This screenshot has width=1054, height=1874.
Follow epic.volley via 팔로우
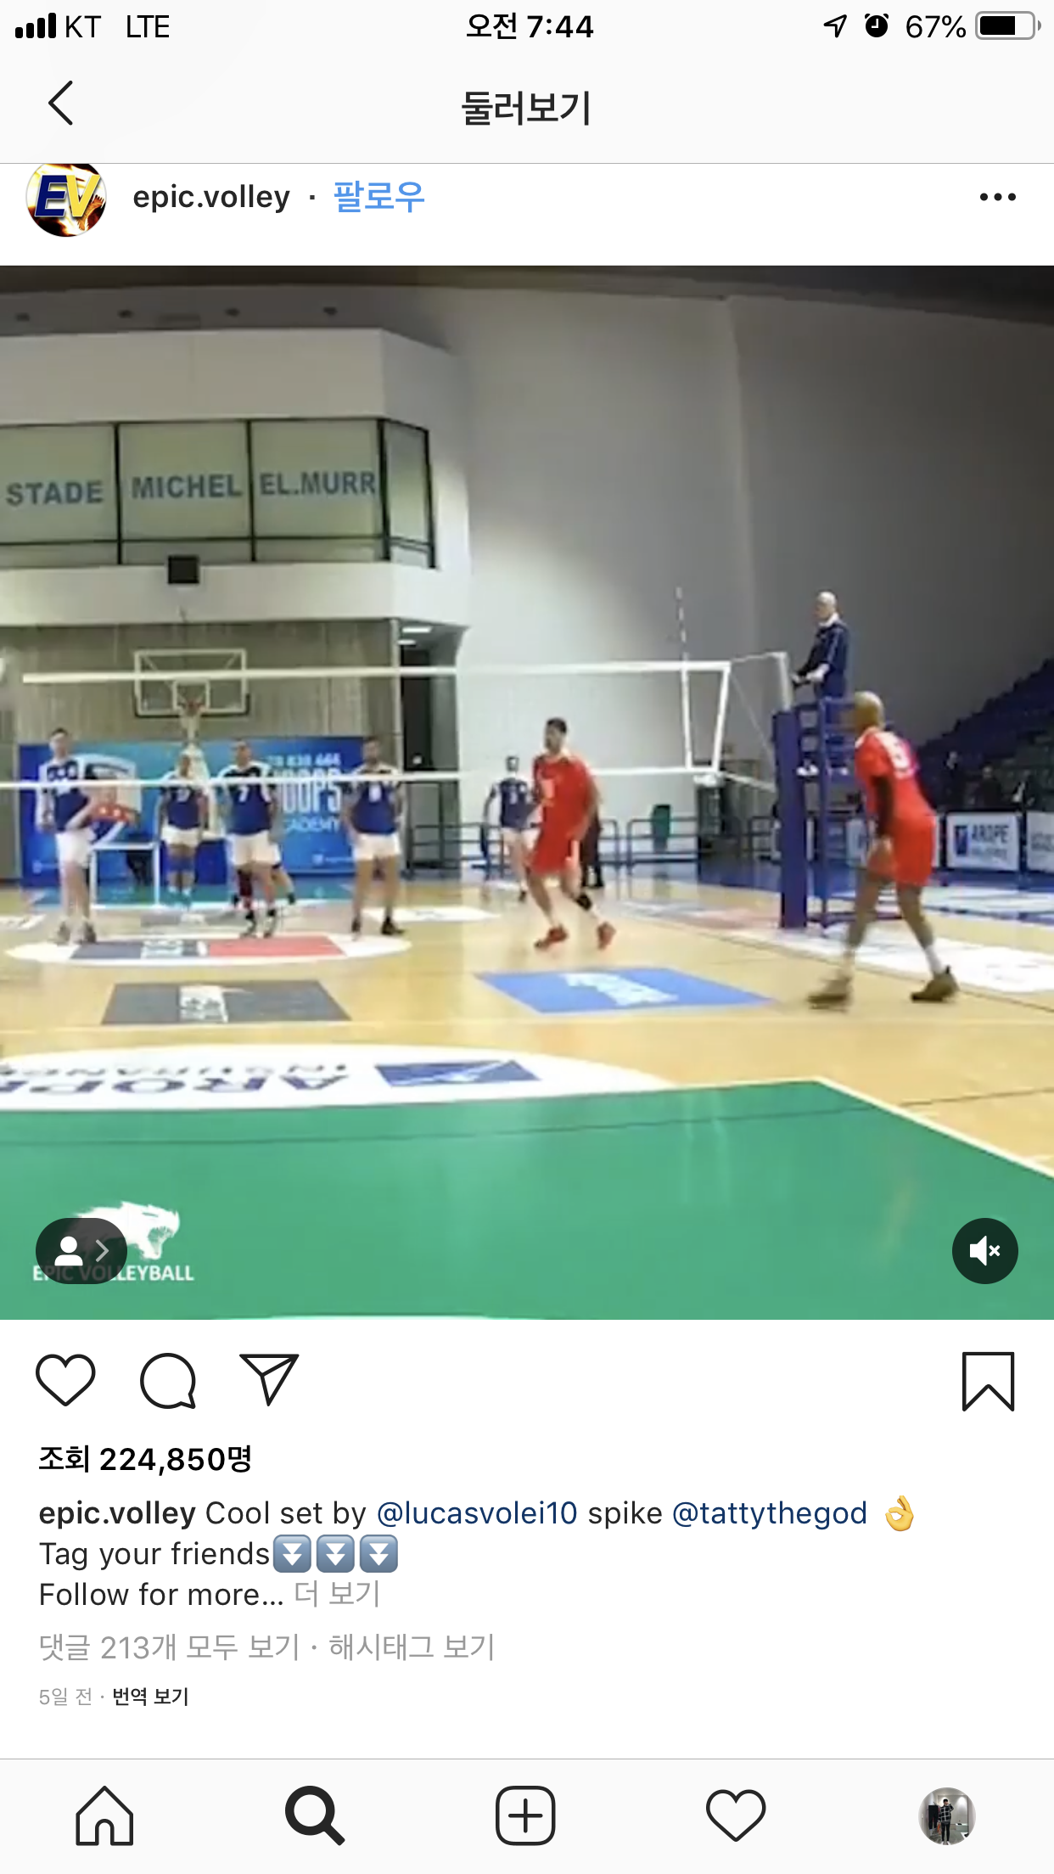coord(379,197)
